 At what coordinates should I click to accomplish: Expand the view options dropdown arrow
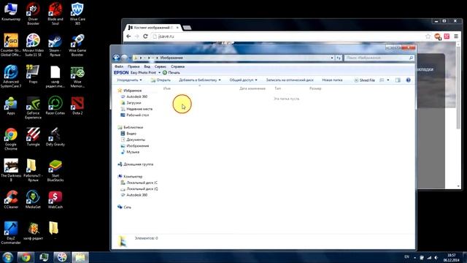click(x=387, y=80)
